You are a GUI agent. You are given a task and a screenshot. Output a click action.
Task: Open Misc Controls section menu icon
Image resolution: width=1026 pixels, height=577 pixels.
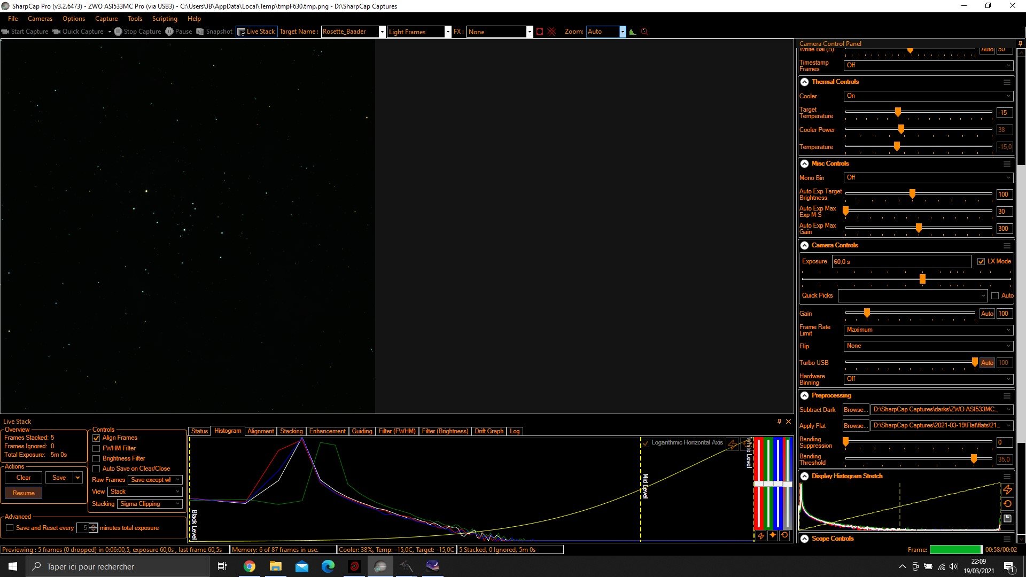1007,164
